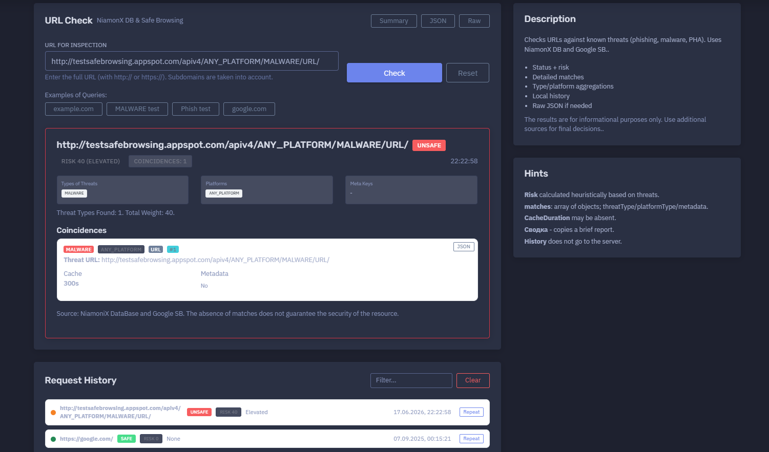Image resolution: width=769 pixels, height=452 pixels.
Task: Click the ANY_PLATFORM badge in Coincidences card
Action: [x=121, y=250]
